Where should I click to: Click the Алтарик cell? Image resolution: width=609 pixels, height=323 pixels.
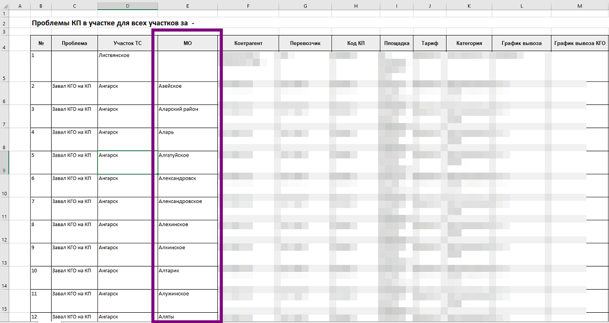187,278
